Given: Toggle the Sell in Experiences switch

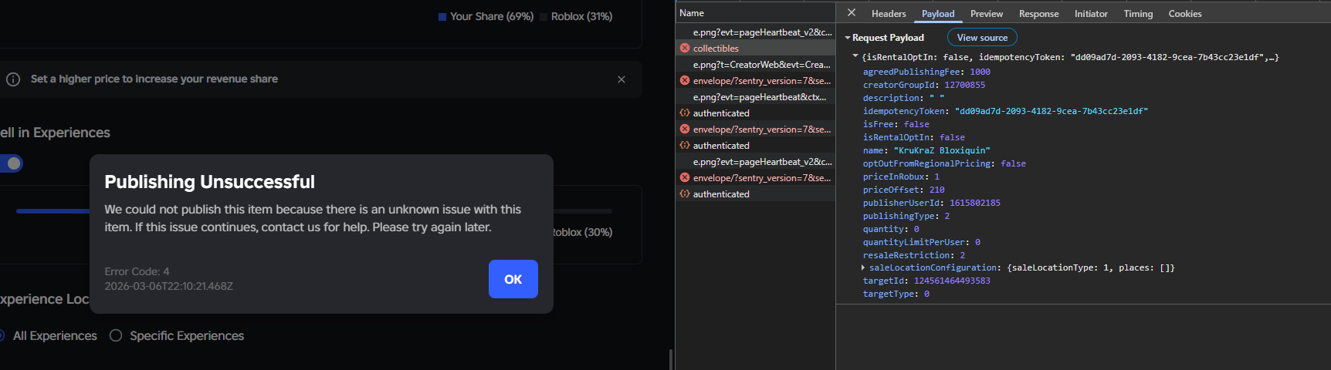Looking at the screenshot, I should 11,163.
